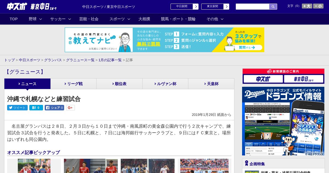Open the ドラゴンズ情報 mobile site banner
Screen dimensions: 329x173
click(283, 121)
